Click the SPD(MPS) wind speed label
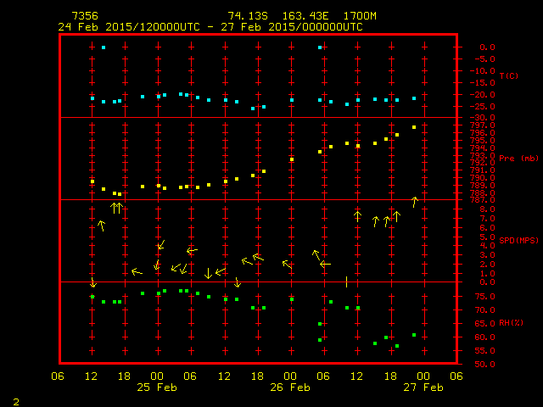543x407 pixels. pyautogui.click(x=518, y=240)
